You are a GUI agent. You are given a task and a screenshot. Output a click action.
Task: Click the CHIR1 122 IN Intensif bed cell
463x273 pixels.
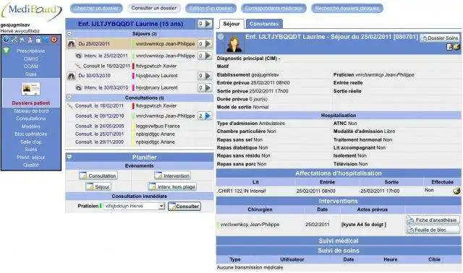pos(242,191)
